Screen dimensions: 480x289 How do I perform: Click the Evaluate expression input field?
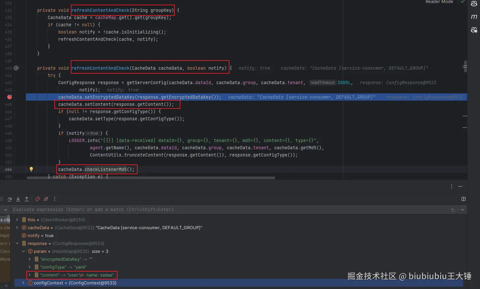coord(230,210)
